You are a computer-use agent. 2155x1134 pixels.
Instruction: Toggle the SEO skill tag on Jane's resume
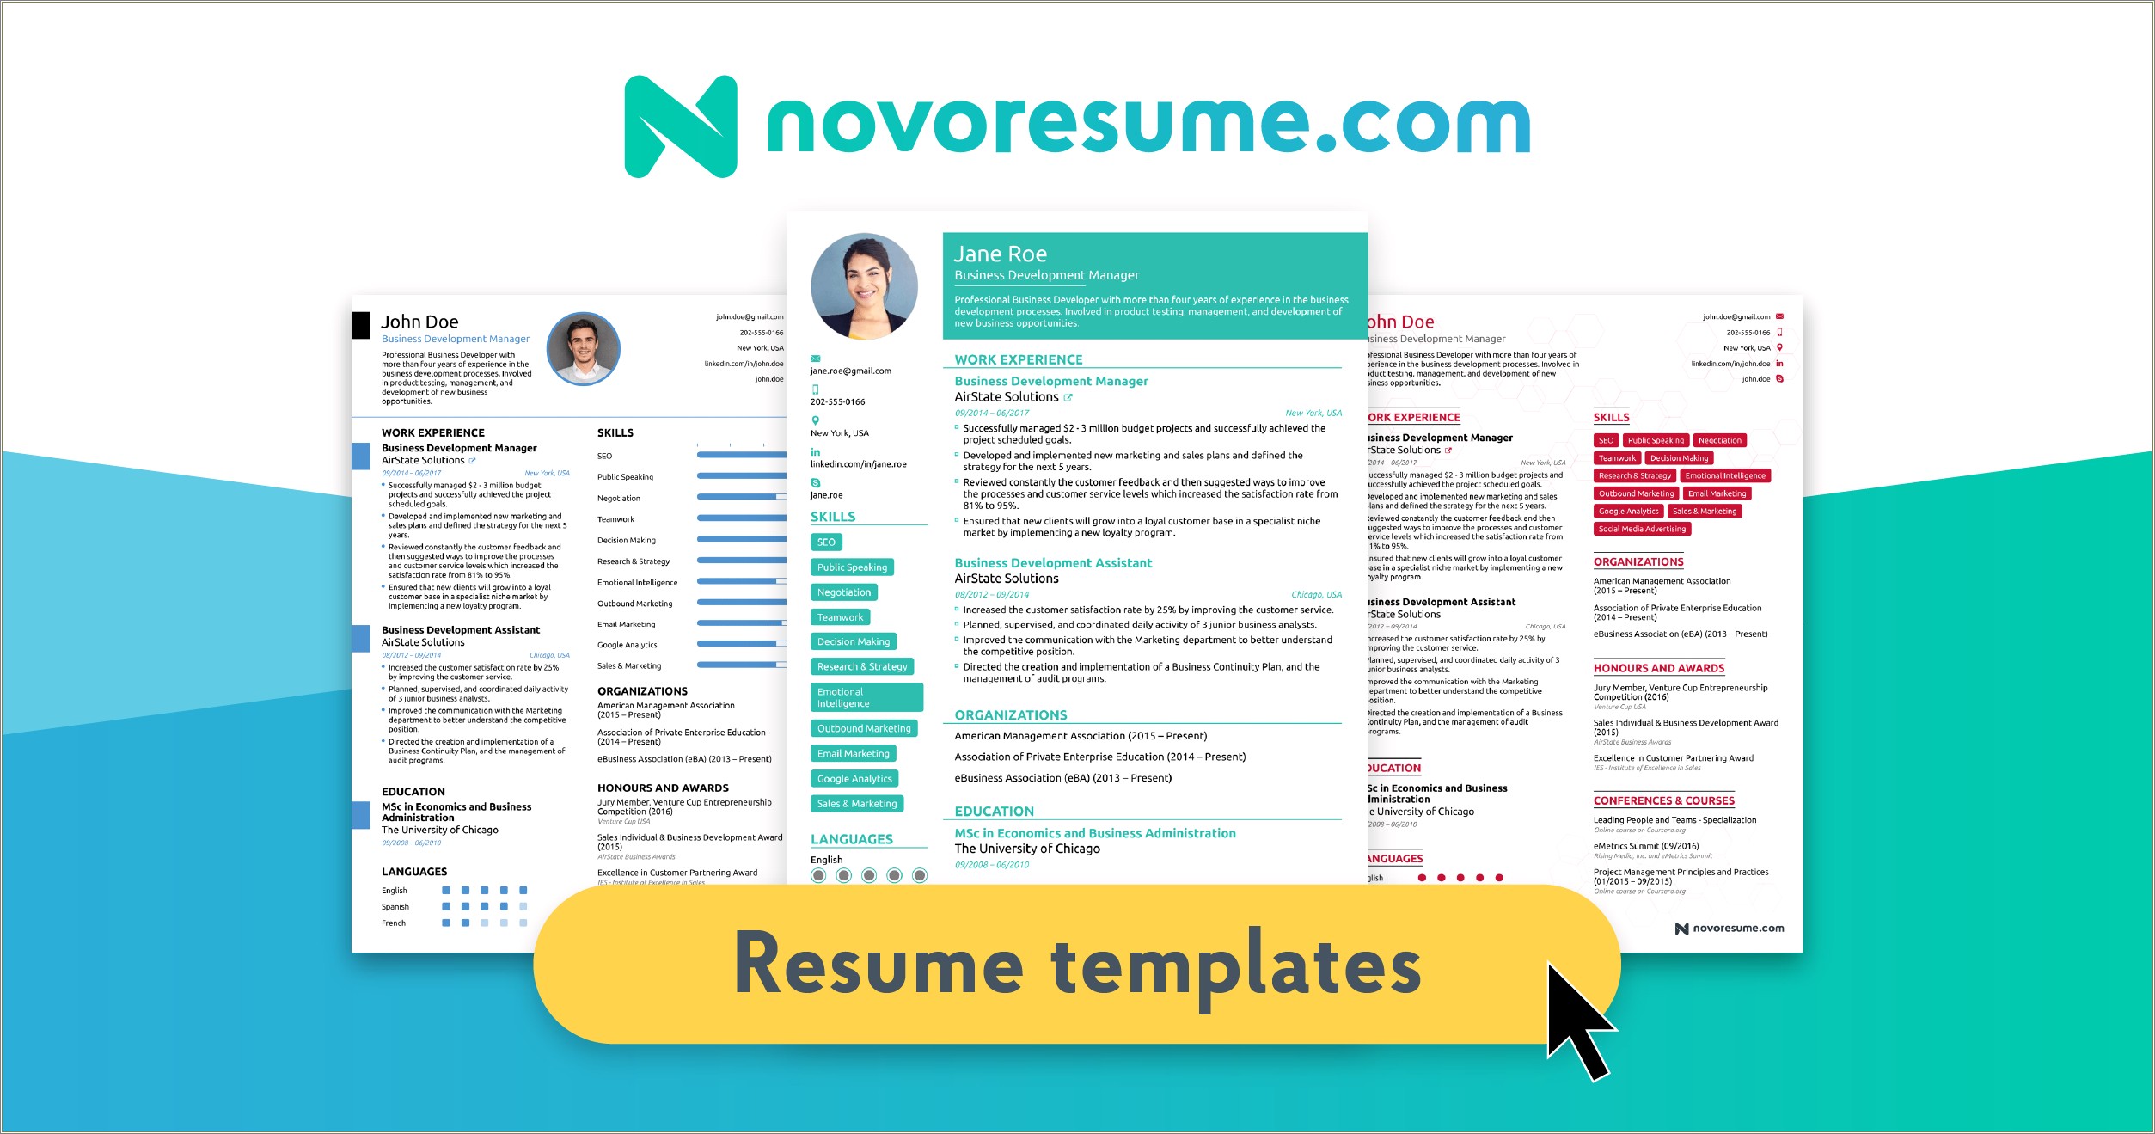tap(827, 542)
